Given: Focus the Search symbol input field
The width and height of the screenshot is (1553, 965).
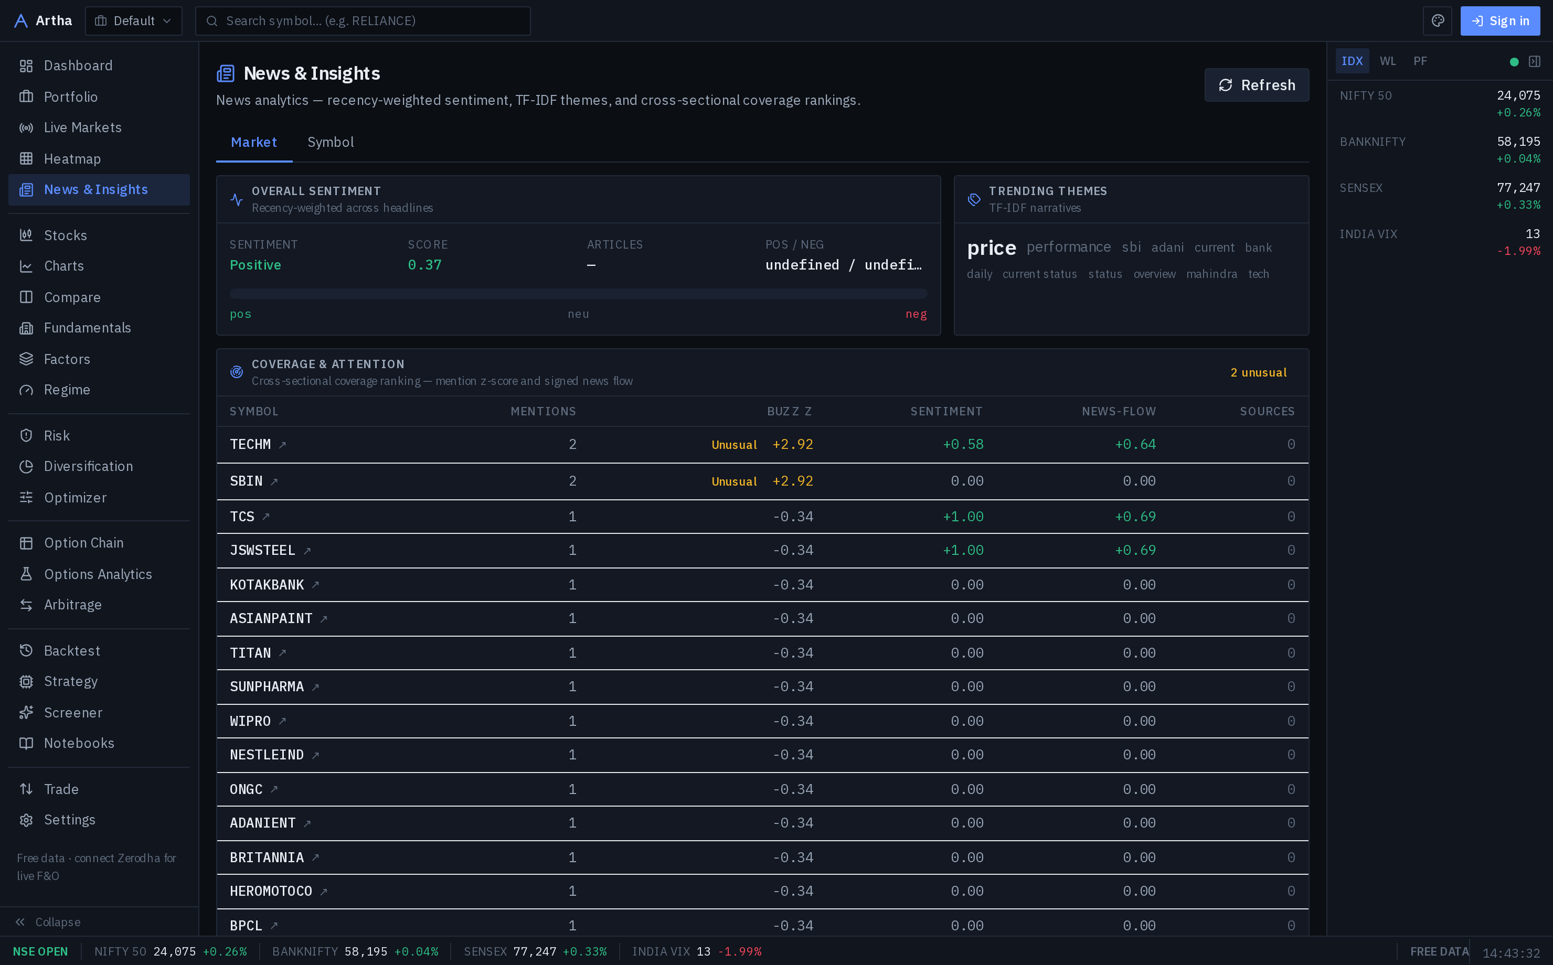Looking at the screenshot, I should (363, 21).
